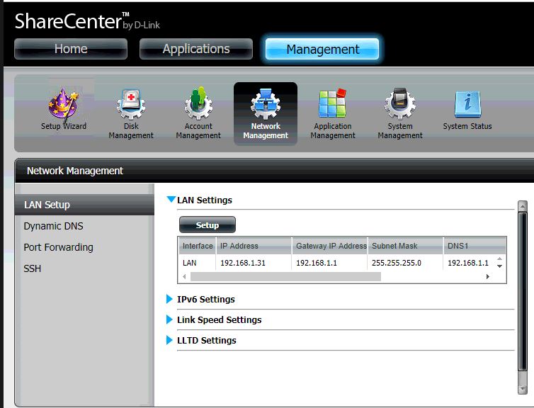The width and height of the screenshot is (534, 408).
Task: Select SSH in the sidebar
Action: click(x=33, y=268)
